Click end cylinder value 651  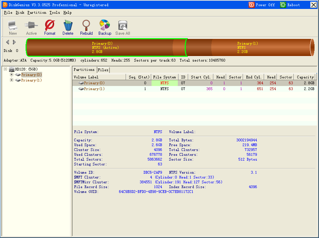(260, 89)
